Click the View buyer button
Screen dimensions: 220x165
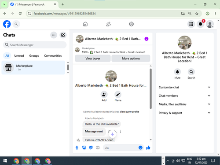click(x=93, y=59)
